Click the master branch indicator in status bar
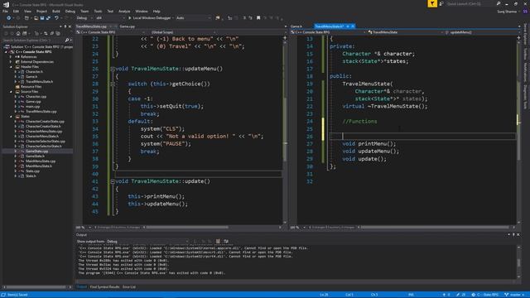The image size is (530, 298). [513, 295]
